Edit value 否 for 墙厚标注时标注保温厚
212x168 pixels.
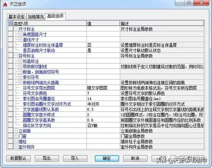click(103, 45)
